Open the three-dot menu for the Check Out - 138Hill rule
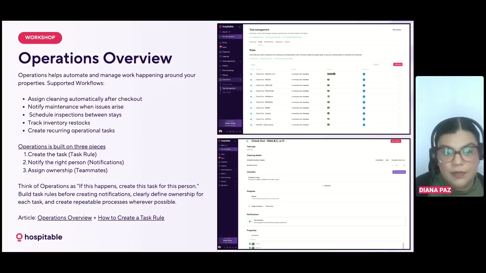This screenshot has width=486, height=273. 400,108
